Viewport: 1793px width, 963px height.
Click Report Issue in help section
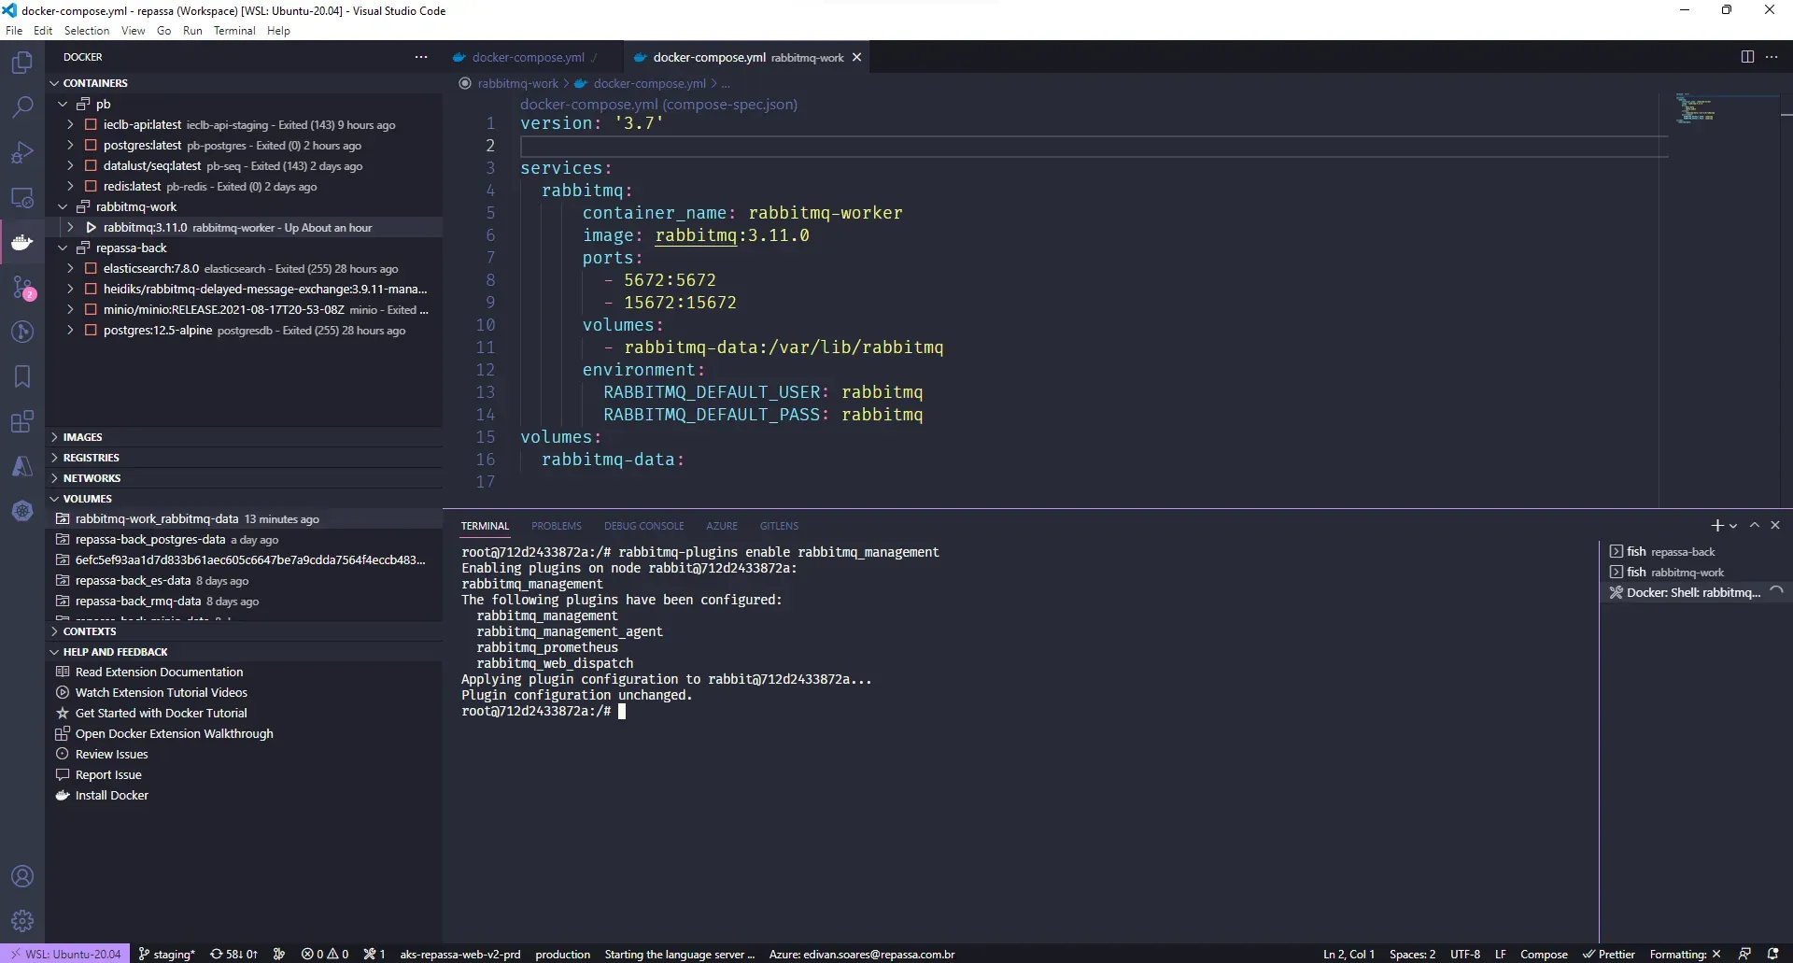(x=108, y=774)
